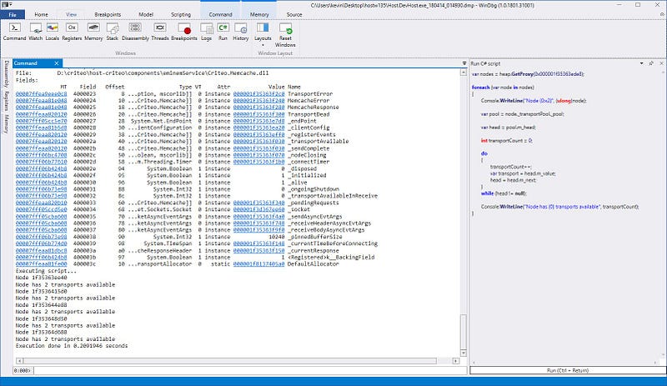Click the command input field

coord(250,371)
